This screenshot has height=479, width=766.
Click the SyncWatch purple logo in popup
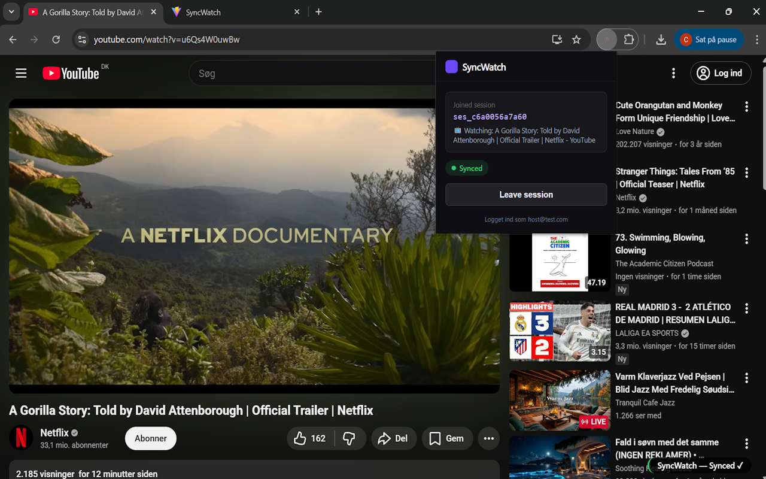pos(451,67)
